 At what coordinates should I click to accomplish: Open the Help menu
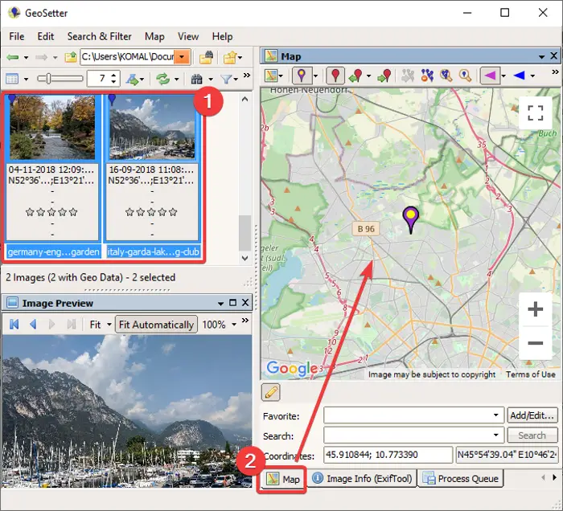[x=222, y=37]
